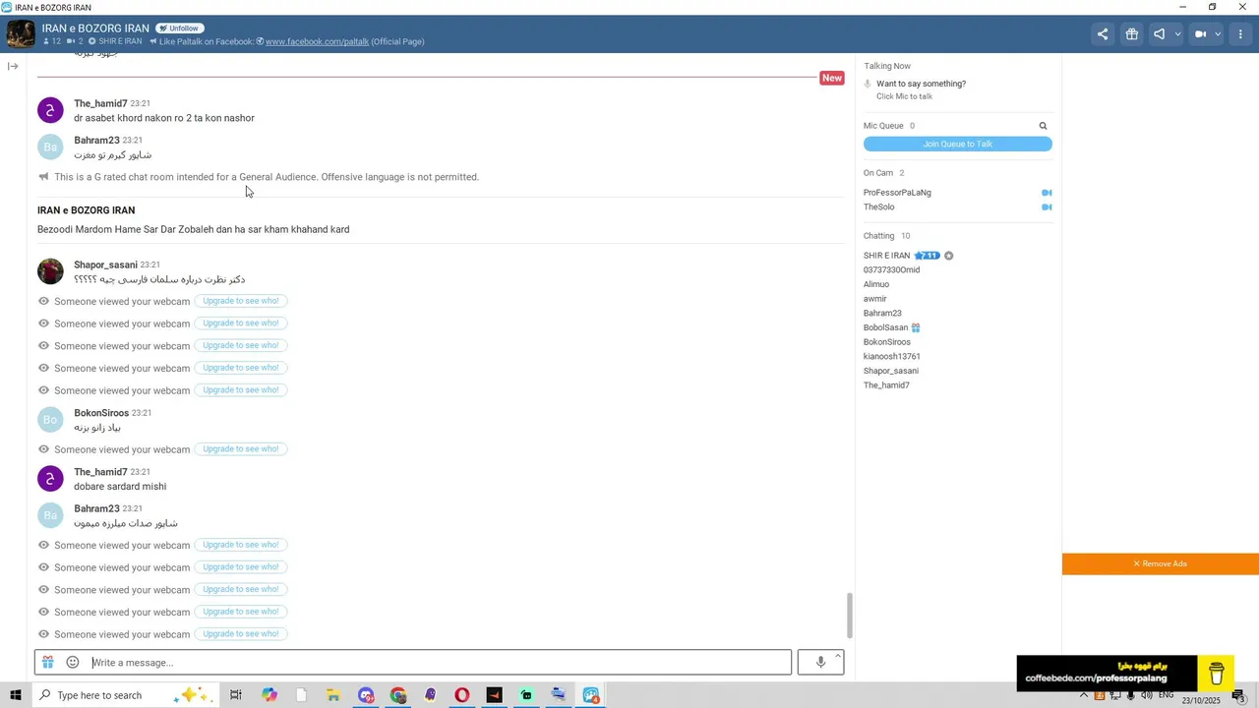
Task: Click the last Upgrade to see who! button
Action: coord(241,634)
